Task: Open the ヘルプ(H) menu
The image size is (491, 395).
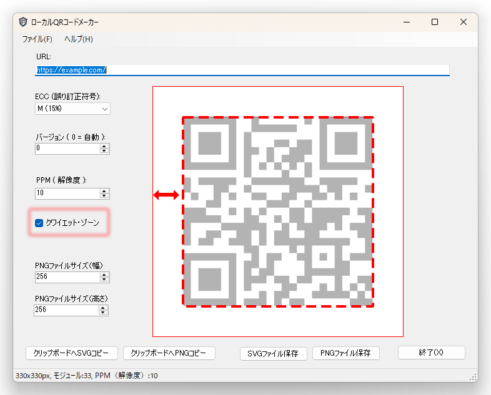Action: (79, 39)
